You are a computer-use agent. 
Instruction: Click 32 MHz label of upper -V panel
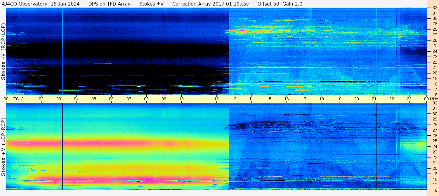[434, 8]
